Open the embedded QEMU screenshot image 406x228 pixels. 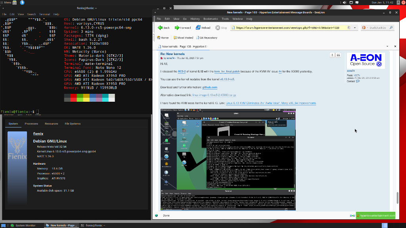[228, 160]
